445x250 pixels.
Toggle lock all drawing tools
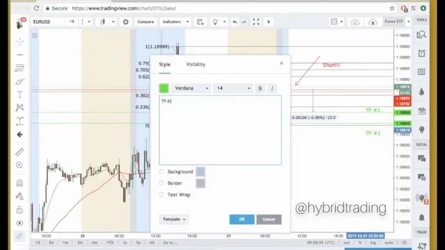[x=19, y=210]
